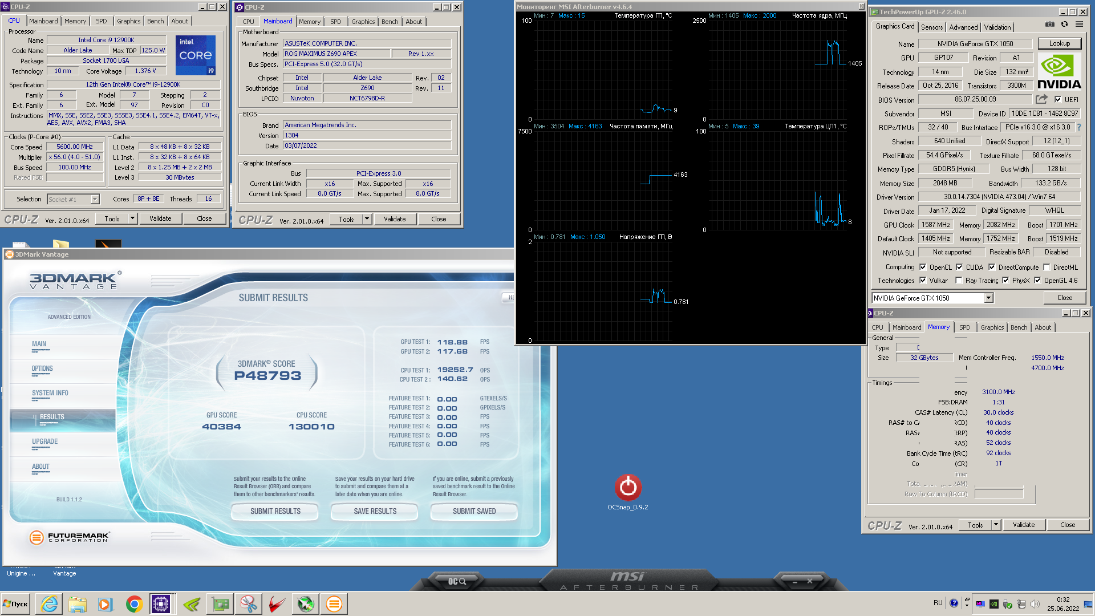The height and width of the screenshot is (616, 1095).
Task: Open UPGRADE section in 3DMark Vantage sidebar
Action: pos(45,441)
